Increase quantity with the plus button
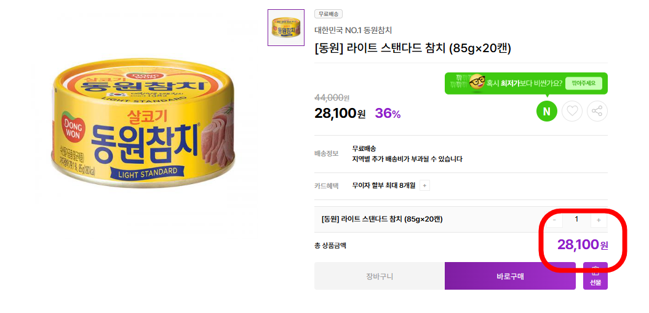649x313 pixels. point(599,219)
